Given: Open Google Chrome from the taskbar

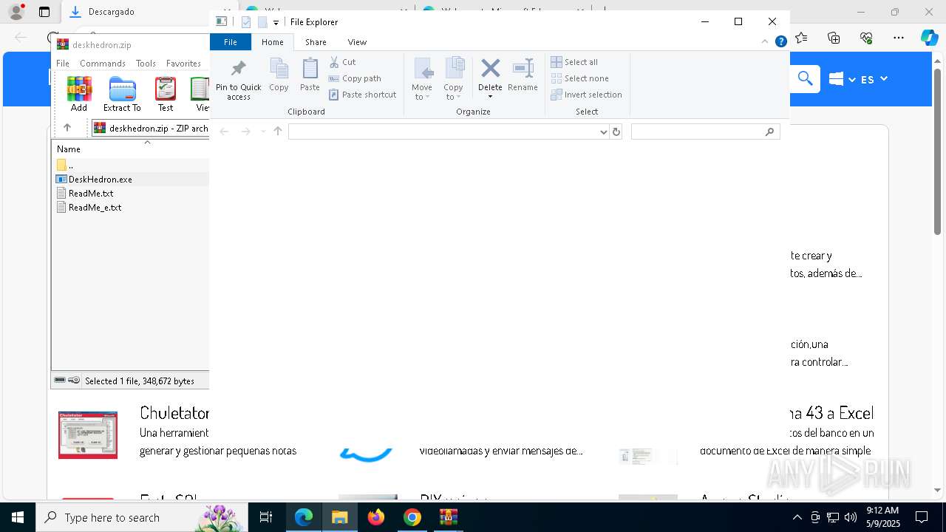Looking at the screenshot, I should (412, 517).
